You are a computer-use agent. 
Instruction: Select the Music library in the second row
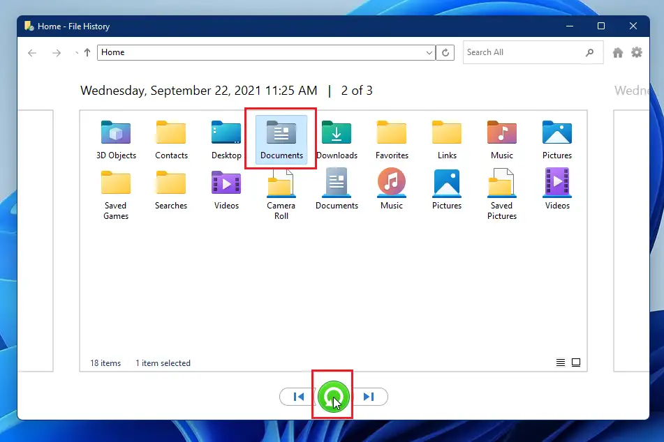point(392,190)
